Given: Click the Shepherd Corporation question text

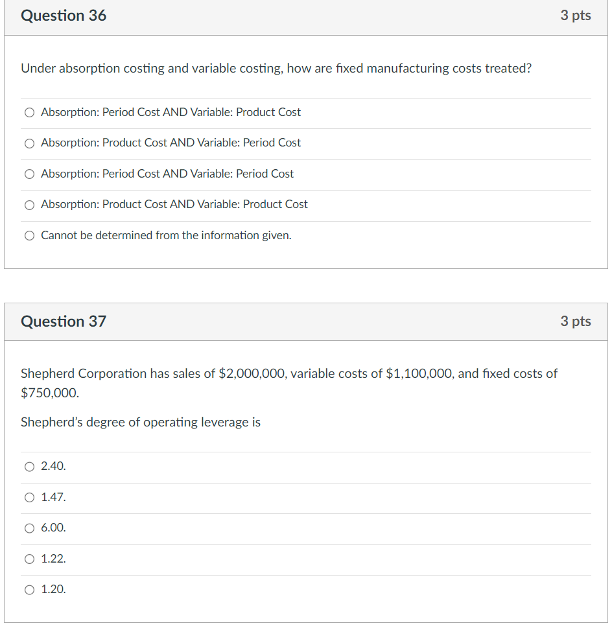Looking at the screenshot, I should [x=289, y=381].
